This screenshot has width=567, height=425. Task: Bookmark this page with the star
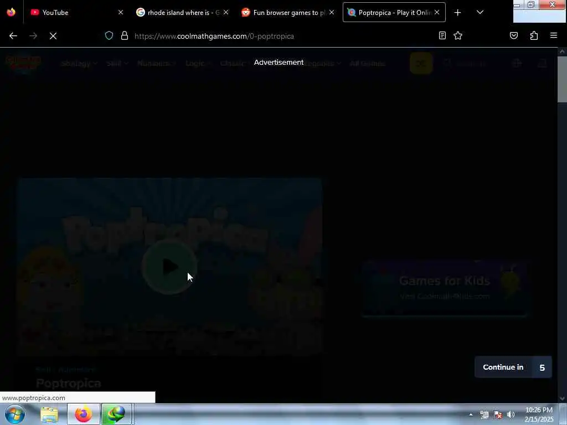458,35
